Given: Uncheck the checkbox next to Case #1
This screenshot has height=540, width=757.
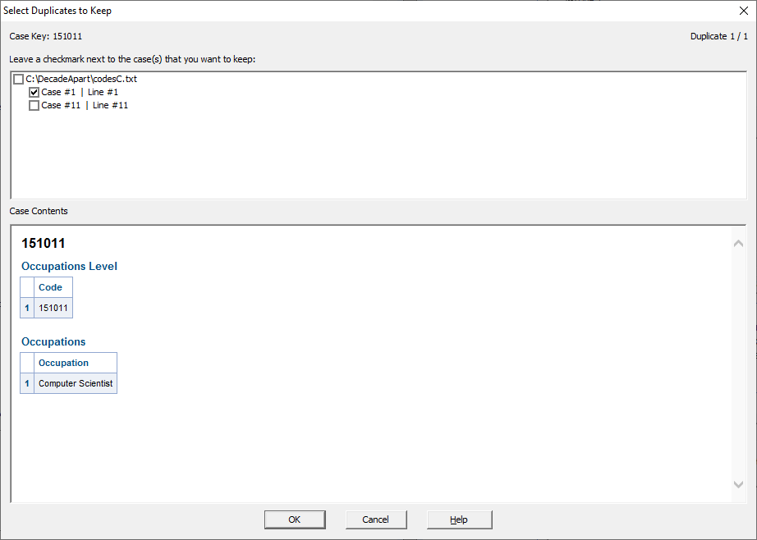Looking at the screenshot, I should [x=34, y=92].
